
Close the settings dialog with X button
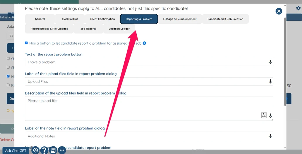coord(279,11)
